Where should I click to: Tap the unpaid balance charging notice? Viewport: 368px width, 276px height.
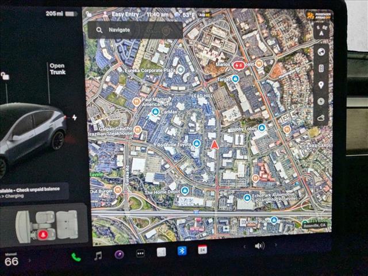tap(34, 191)
